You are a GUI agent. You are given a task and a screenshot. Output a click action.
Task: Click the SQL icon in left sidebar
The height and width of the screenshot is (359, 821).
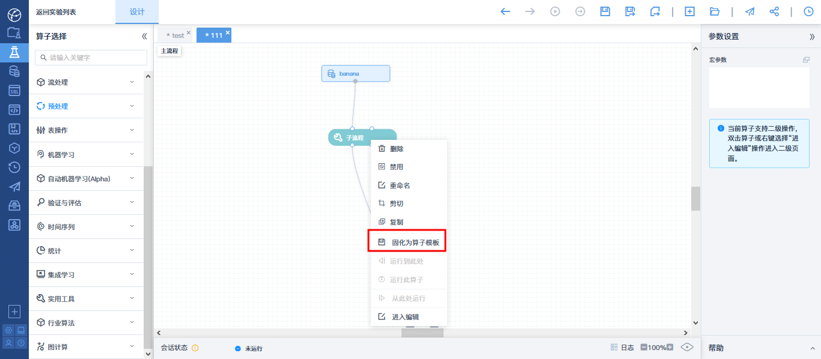click(x=14, y=91)
